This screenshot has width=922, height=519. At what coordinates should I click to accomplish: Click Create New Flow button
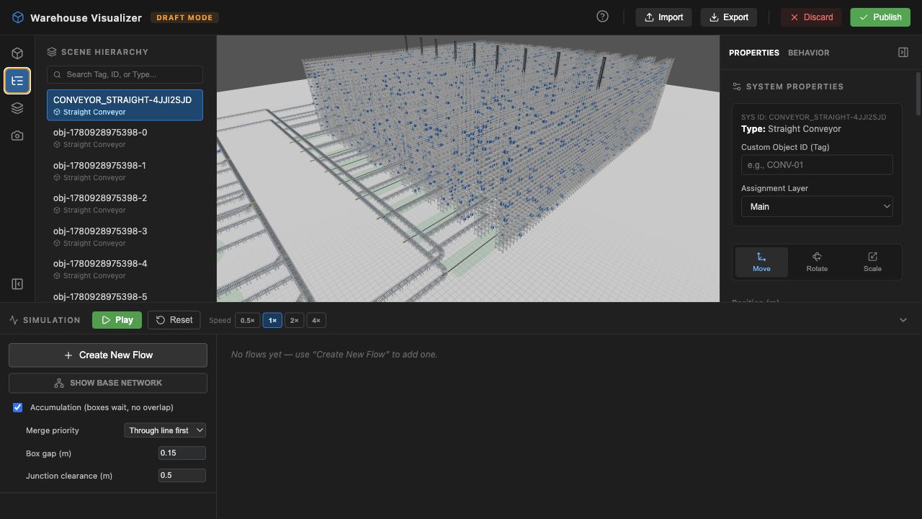pyautogui.click(x=108, y=355)
